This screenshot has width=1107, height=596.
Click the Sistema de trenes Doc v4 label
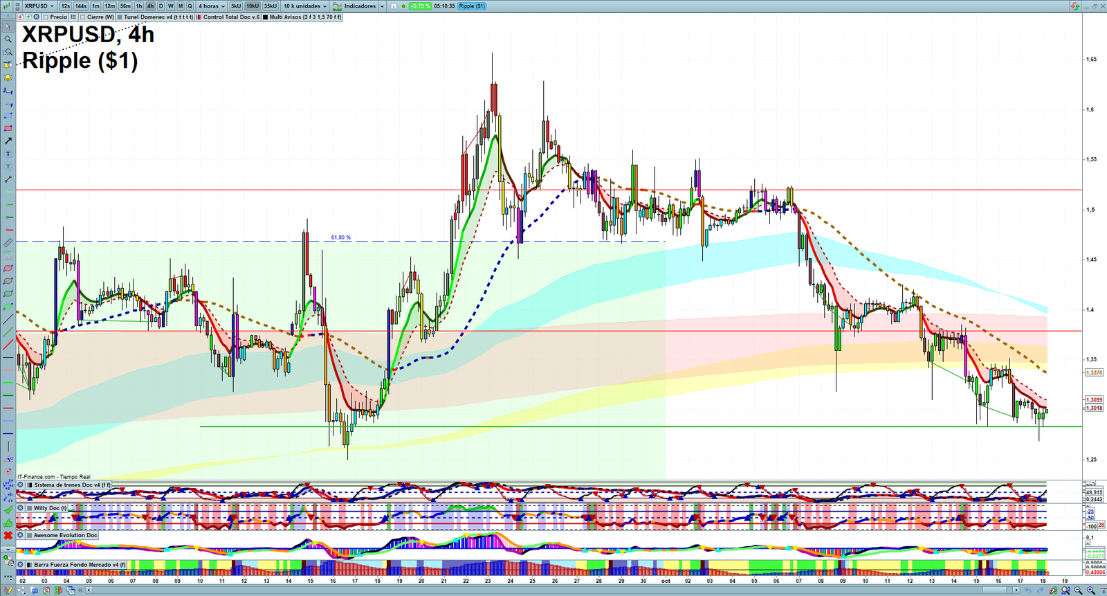click(x=72, y=485)
